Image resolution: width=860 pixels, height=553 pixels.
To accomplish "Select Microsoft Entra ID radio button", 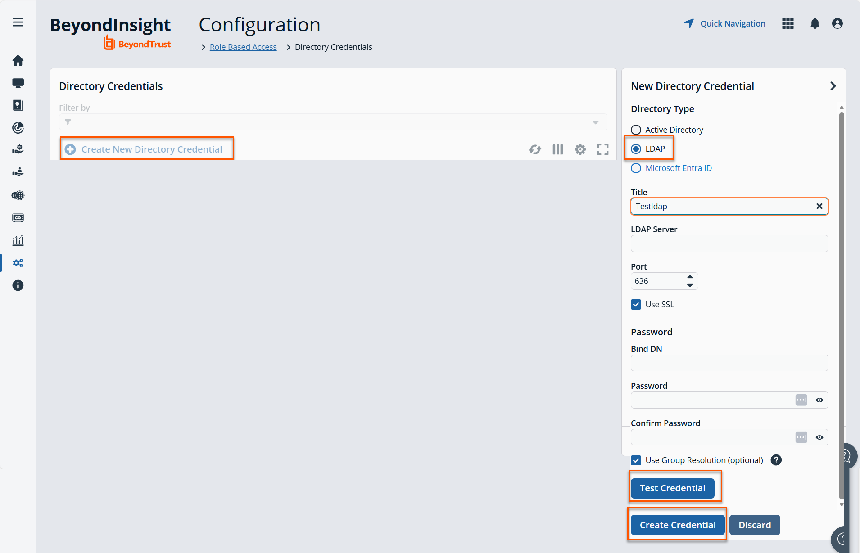I will (636, 168).
